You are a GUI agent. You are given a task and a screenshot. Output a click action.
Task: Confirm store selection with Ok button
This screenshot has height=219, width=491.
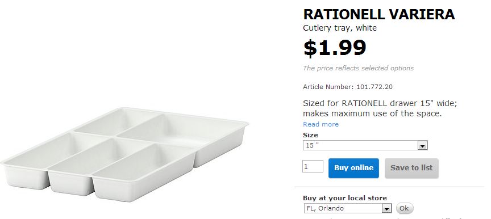(x=404, y=208)
